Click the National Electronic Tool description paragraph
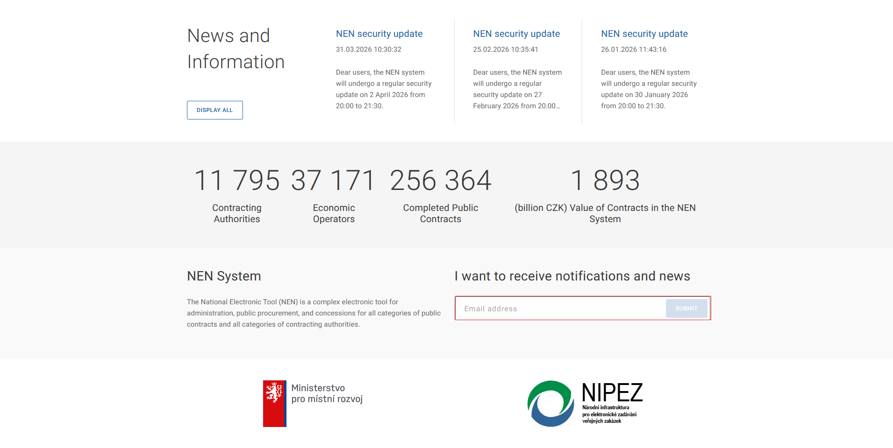 pos(314,313)
